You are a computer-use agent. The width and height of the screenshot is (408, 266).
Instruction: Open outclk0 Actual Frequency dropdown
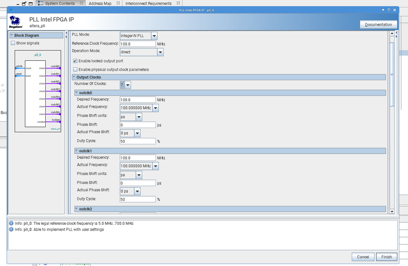click(156, 108)
